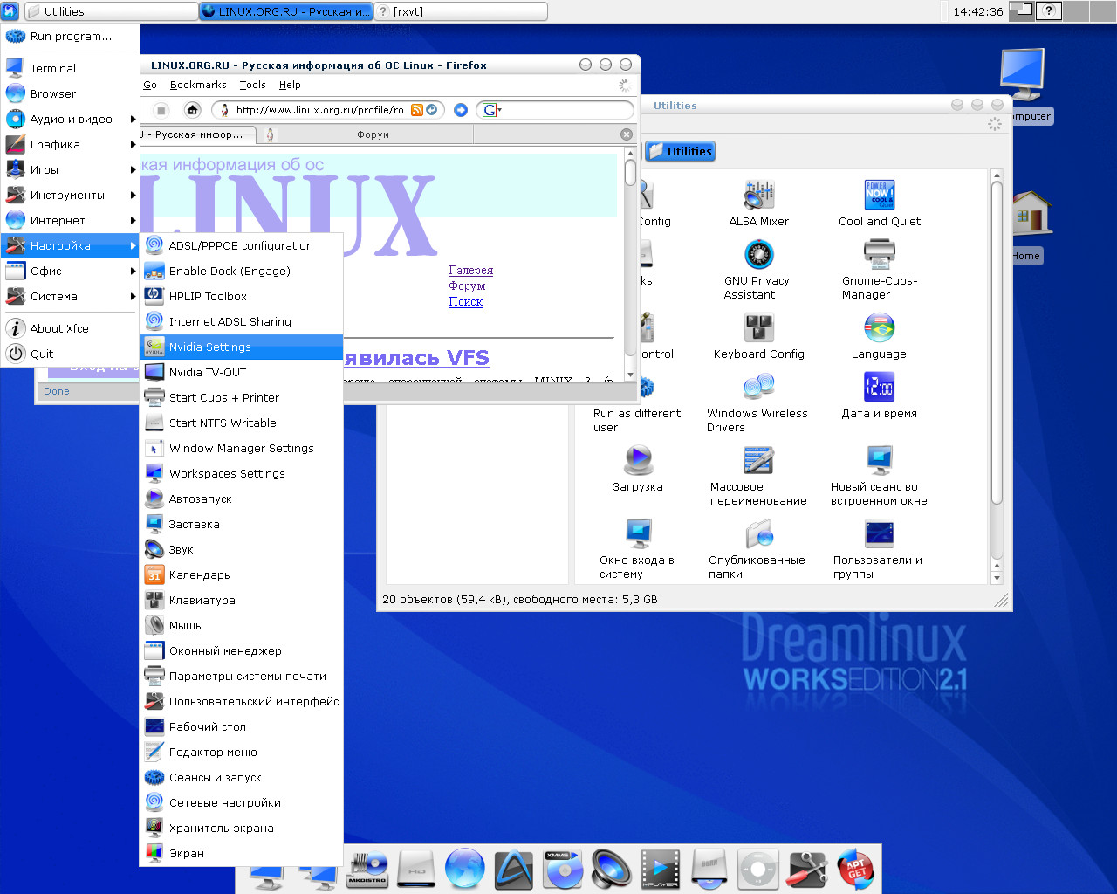This screenshot has height=894, width=1117.
Task: Expand Офис submenu arrow
Action: [133, 271]
